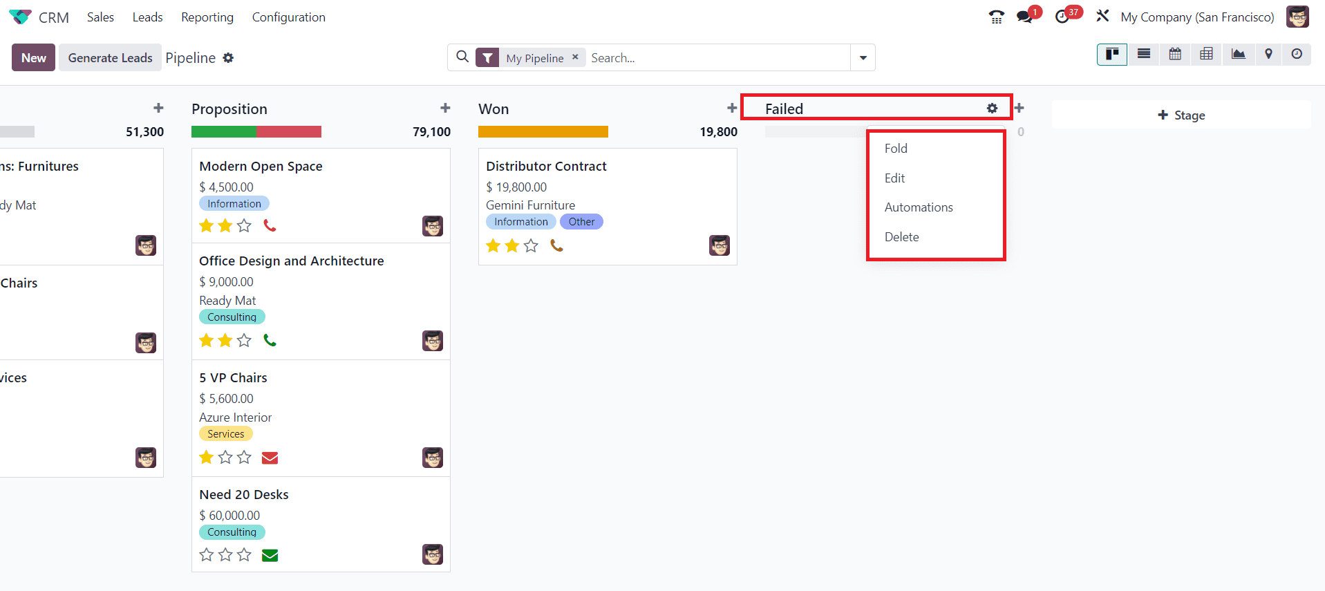Switch to Activity view

point(1297,54)
